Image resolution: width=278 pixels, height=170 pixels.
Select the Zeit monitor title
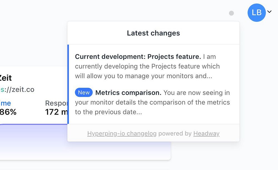(x=6, y=78)
